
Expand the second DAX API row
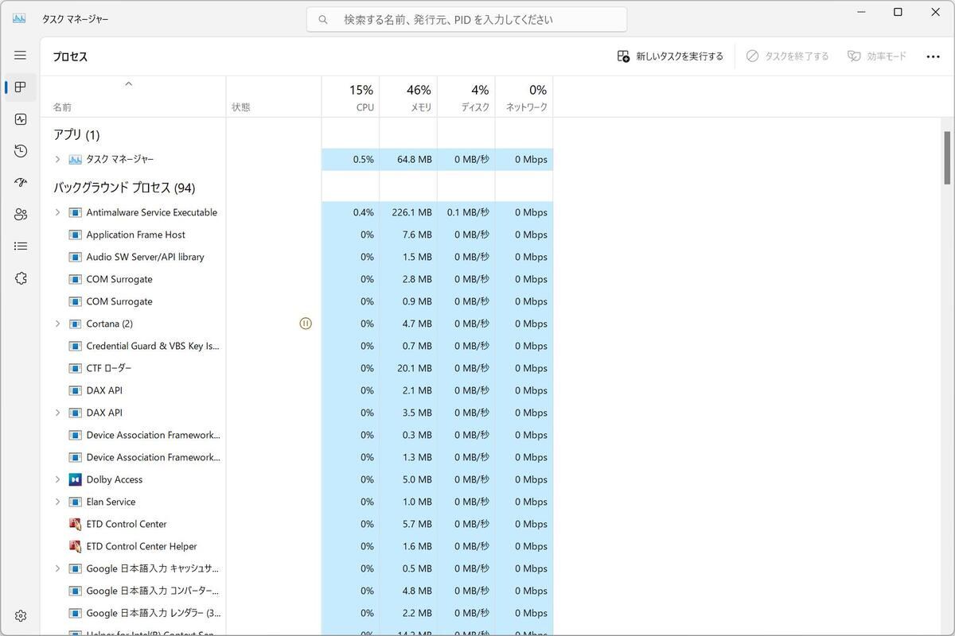pyautogui.click(x=57, y=413)
